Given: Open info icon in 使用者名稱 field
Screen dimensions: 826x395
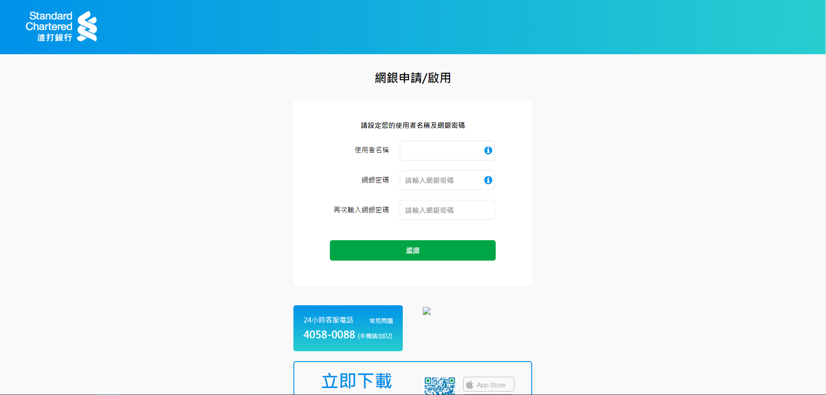Looking at the screenshot, I should (488, 150).
